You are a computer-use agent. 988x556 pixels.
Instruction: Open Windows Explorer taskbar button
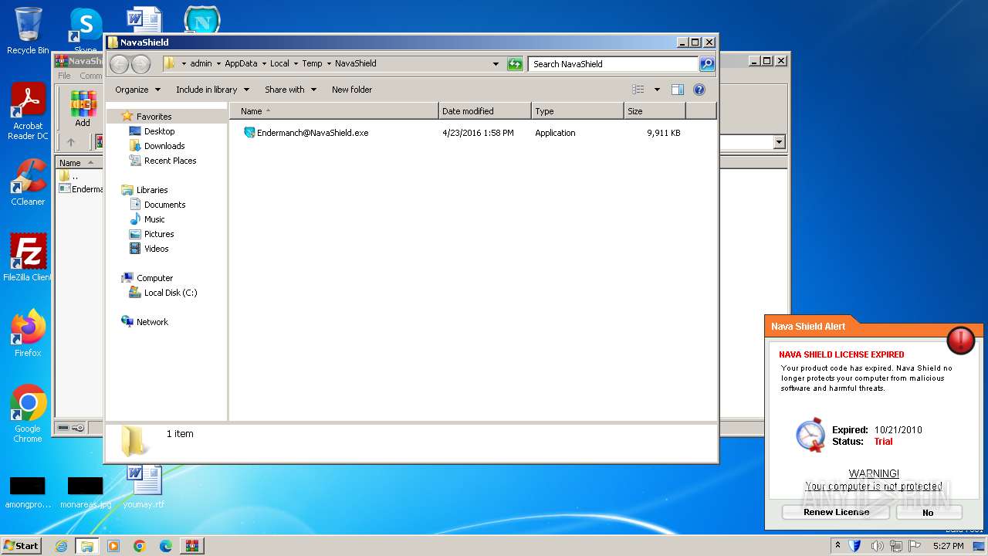click(86, 546)
